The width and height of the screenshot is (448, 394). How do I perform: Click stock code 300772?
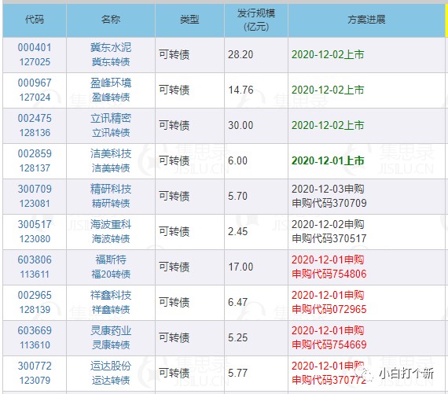(x=35, y=366)
